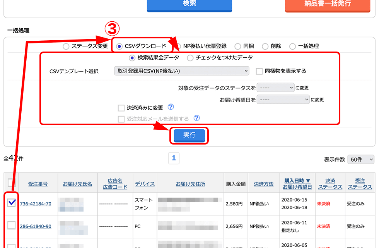Image resolution: width=379 pixels, height=248 pixels.
Task: Click the 2020-06-15 purchase date
Action: pos(294,200)
